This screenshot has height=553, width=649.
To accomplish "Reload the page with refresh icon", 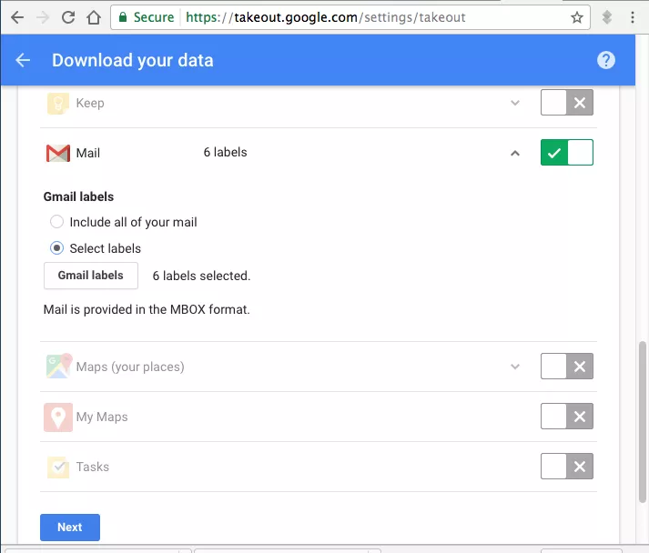I will coord(68,17).
